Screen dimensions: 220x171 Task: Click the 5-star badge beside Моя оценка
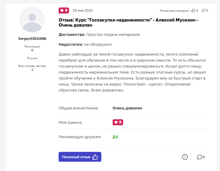[x=118, y=122]
